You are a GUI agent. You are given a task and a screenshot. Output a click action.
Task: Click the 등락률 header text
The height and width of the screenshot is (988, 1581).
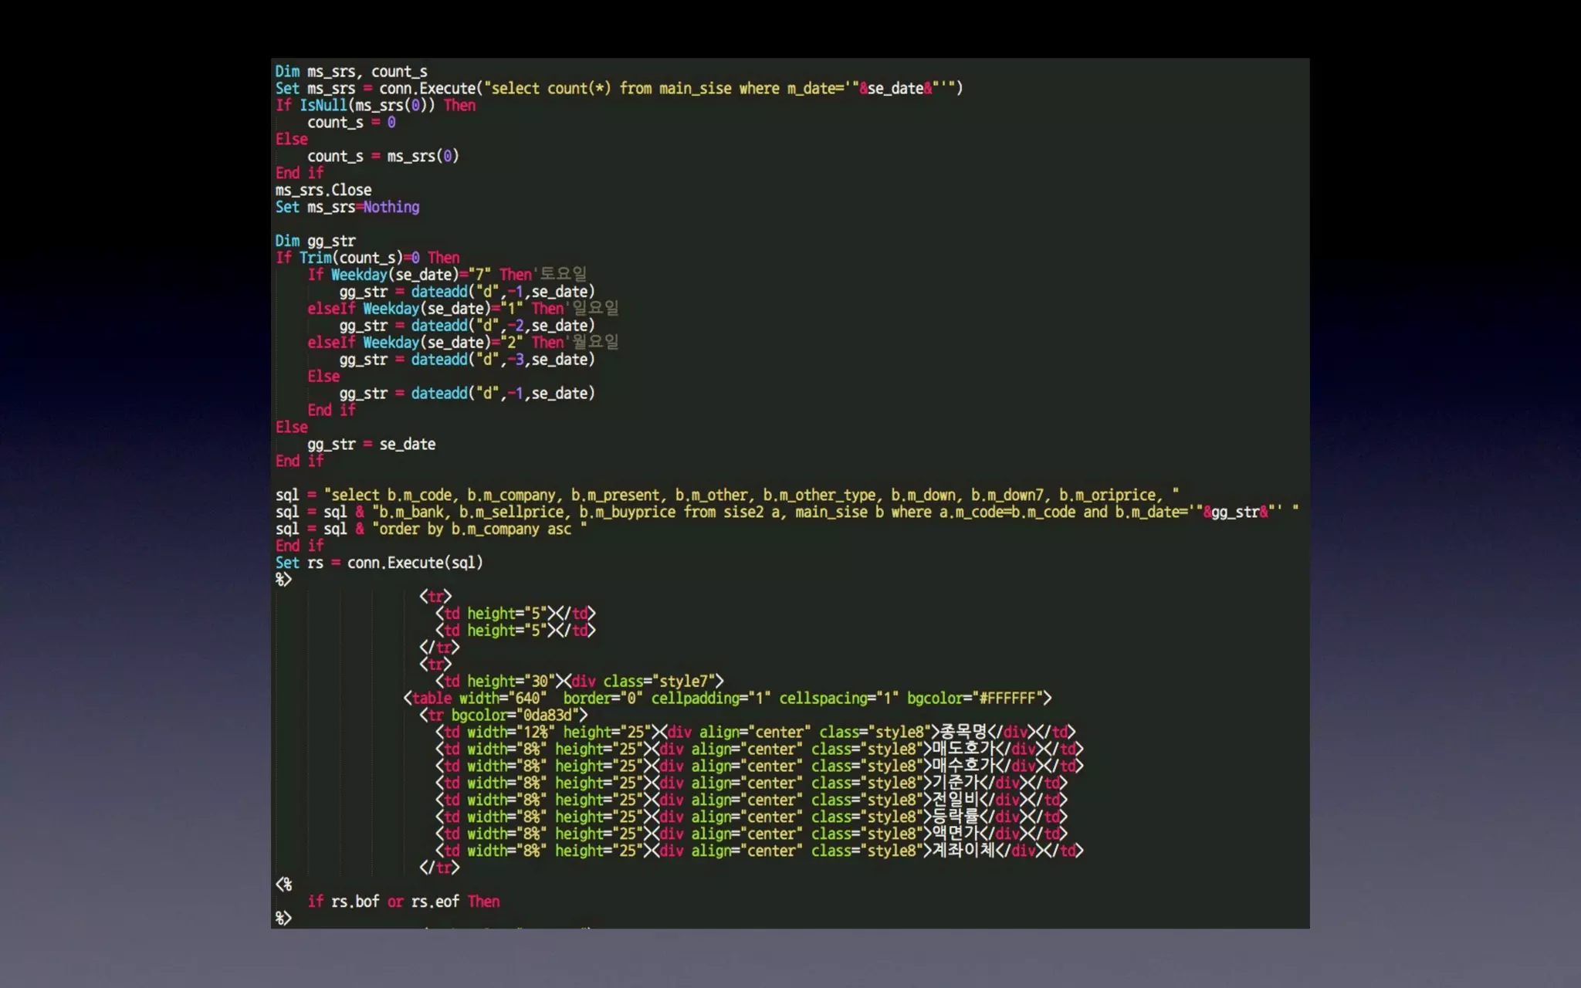(x=955, y=817)
